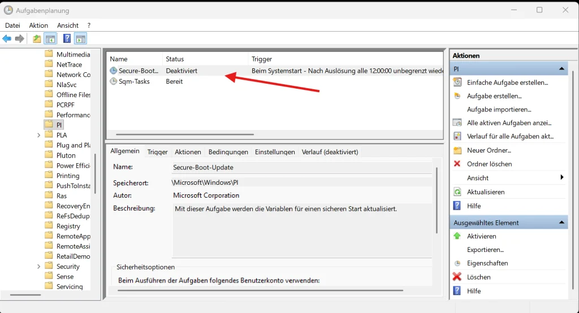Click the Alle aktiven Aufgaben anzeigen icon
The image size is (579, 313).
point(457,123)
